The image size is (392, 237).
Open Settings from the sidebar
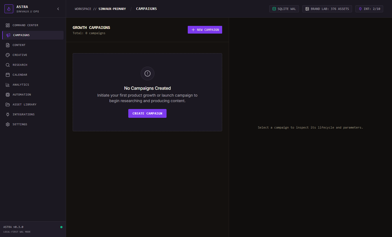(x=33, y=124)
